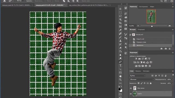Screen dimensions: 175x98
Task: Open the Character panel icon
Action: [x=126, y=44]
